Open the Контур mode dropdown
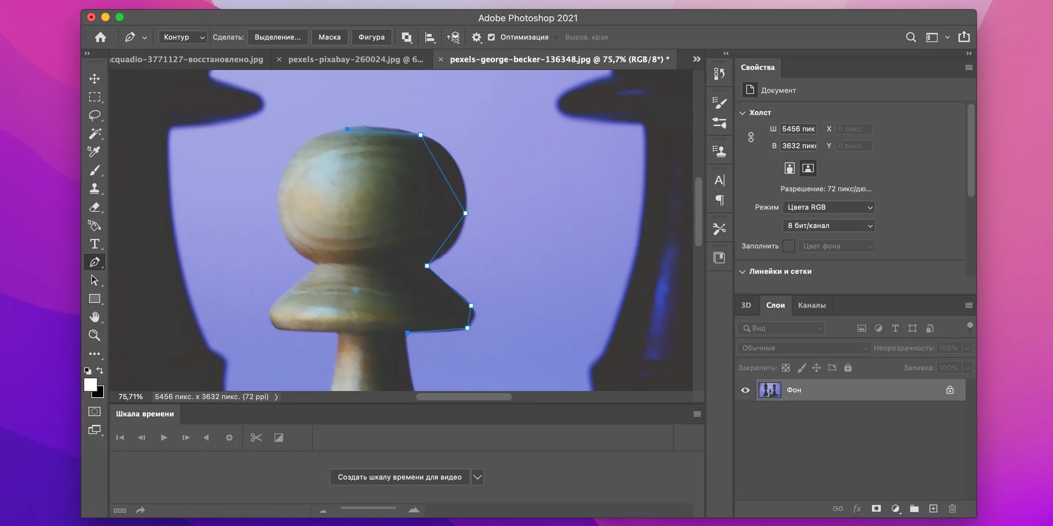The width and height of the screenshot is (1053, 526). tap(184, 37)
